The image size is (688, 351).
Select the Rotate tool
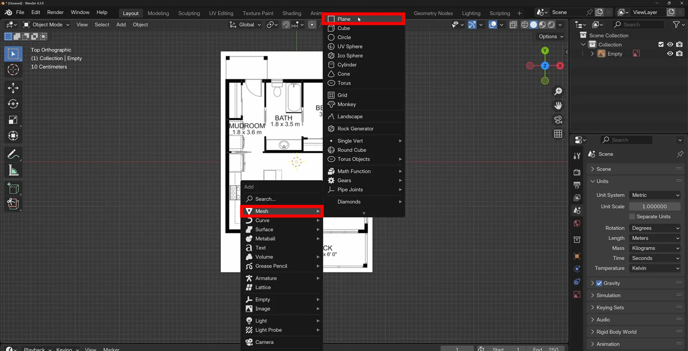[13, 104]
